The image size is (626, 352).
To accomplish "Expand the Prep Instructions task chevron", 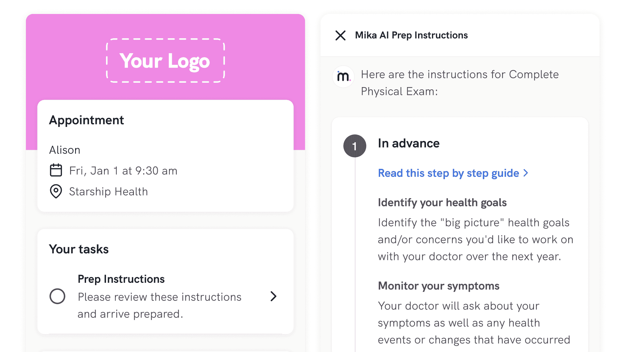I will [x=273, y=296].
